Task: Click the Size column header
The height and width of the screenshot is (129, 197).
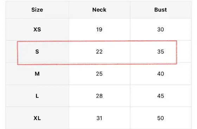Action: (x=37, y=10)
